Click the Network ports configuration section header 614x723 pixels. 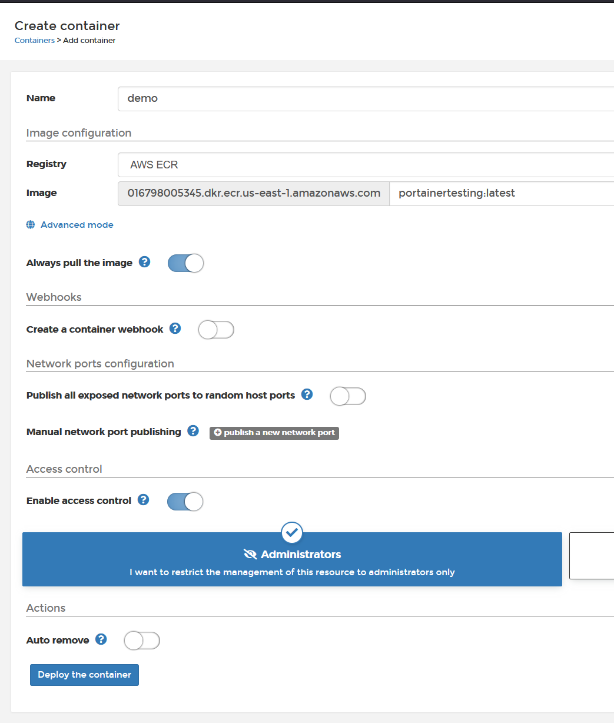pos(100,364)
